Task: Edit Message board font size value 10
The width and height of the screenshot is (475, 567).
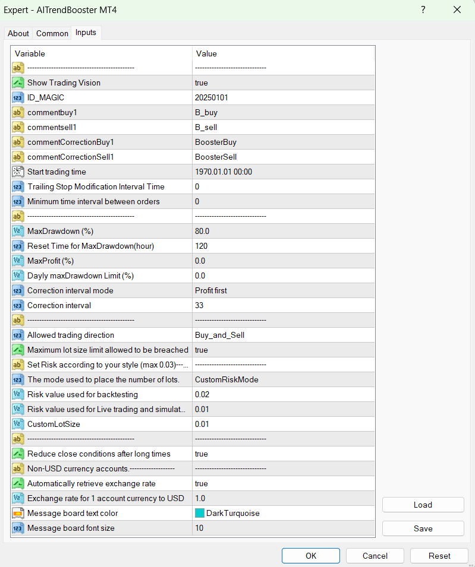Action: 284,528
